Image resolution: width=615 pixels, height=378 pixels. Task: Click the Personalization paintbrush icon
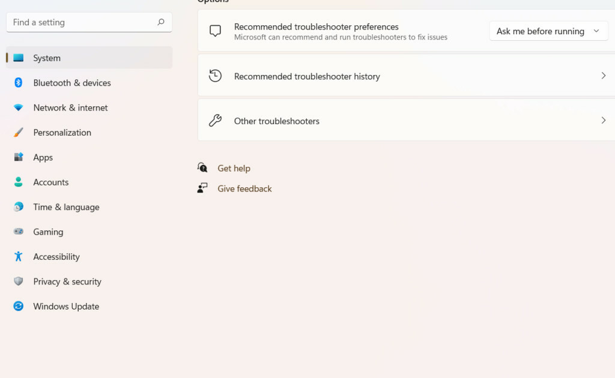tap(19, 133)
